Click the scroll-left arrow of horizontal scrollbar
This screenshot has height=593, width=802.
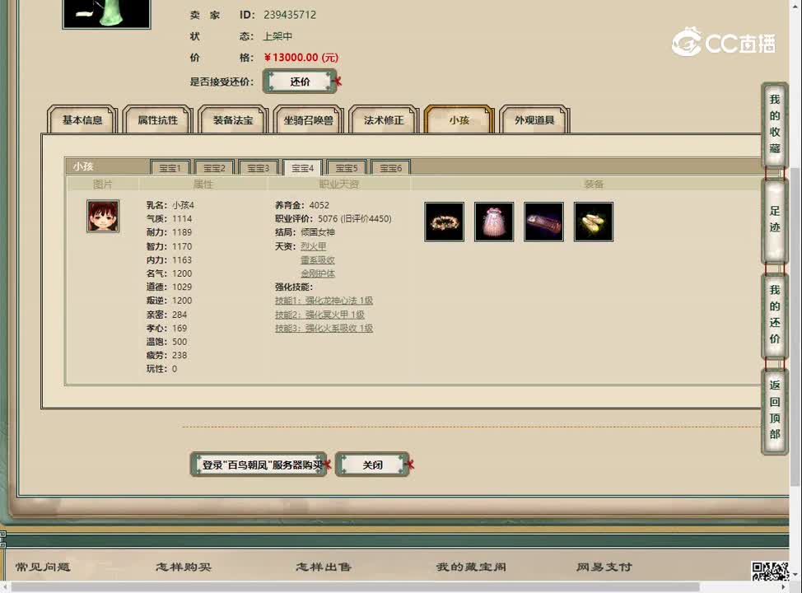[5, 587]
